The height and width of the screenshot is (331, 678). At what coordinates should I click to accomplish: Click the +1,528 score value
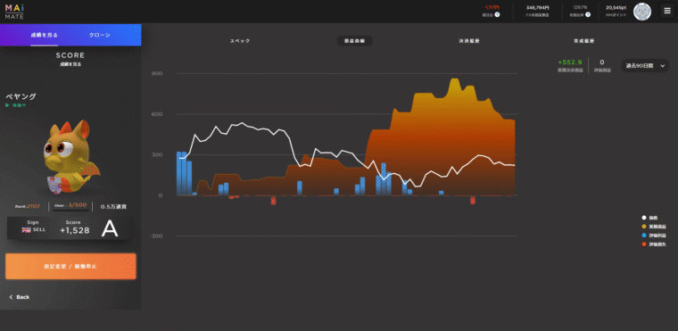tap(75, 230)
